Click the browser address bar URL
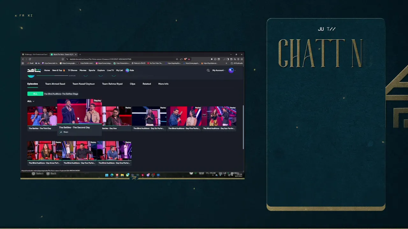 point(100,59)
